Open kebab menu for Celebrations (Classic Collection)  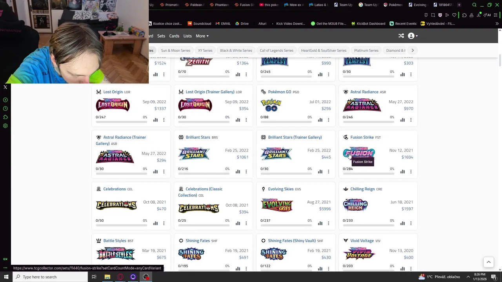pyautogui.click(x=246, y=223)
